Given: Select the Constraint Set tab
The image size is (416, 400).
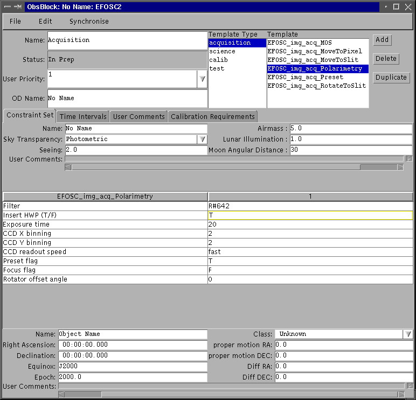Looking at the screenshot, I should [30, 115].
